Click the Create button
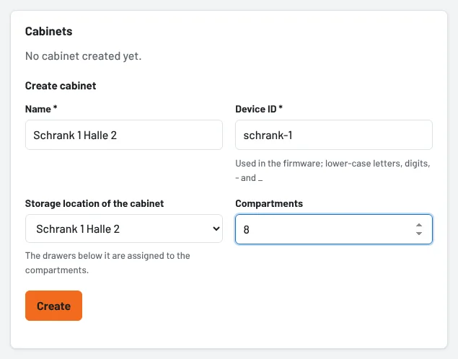The image size is (458, 359). [54, 306]
